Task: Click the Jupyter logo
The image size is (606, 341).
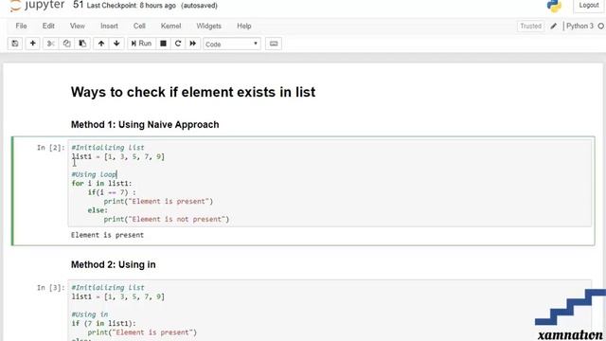Action: pyautogui.click(x=37, y=6)
